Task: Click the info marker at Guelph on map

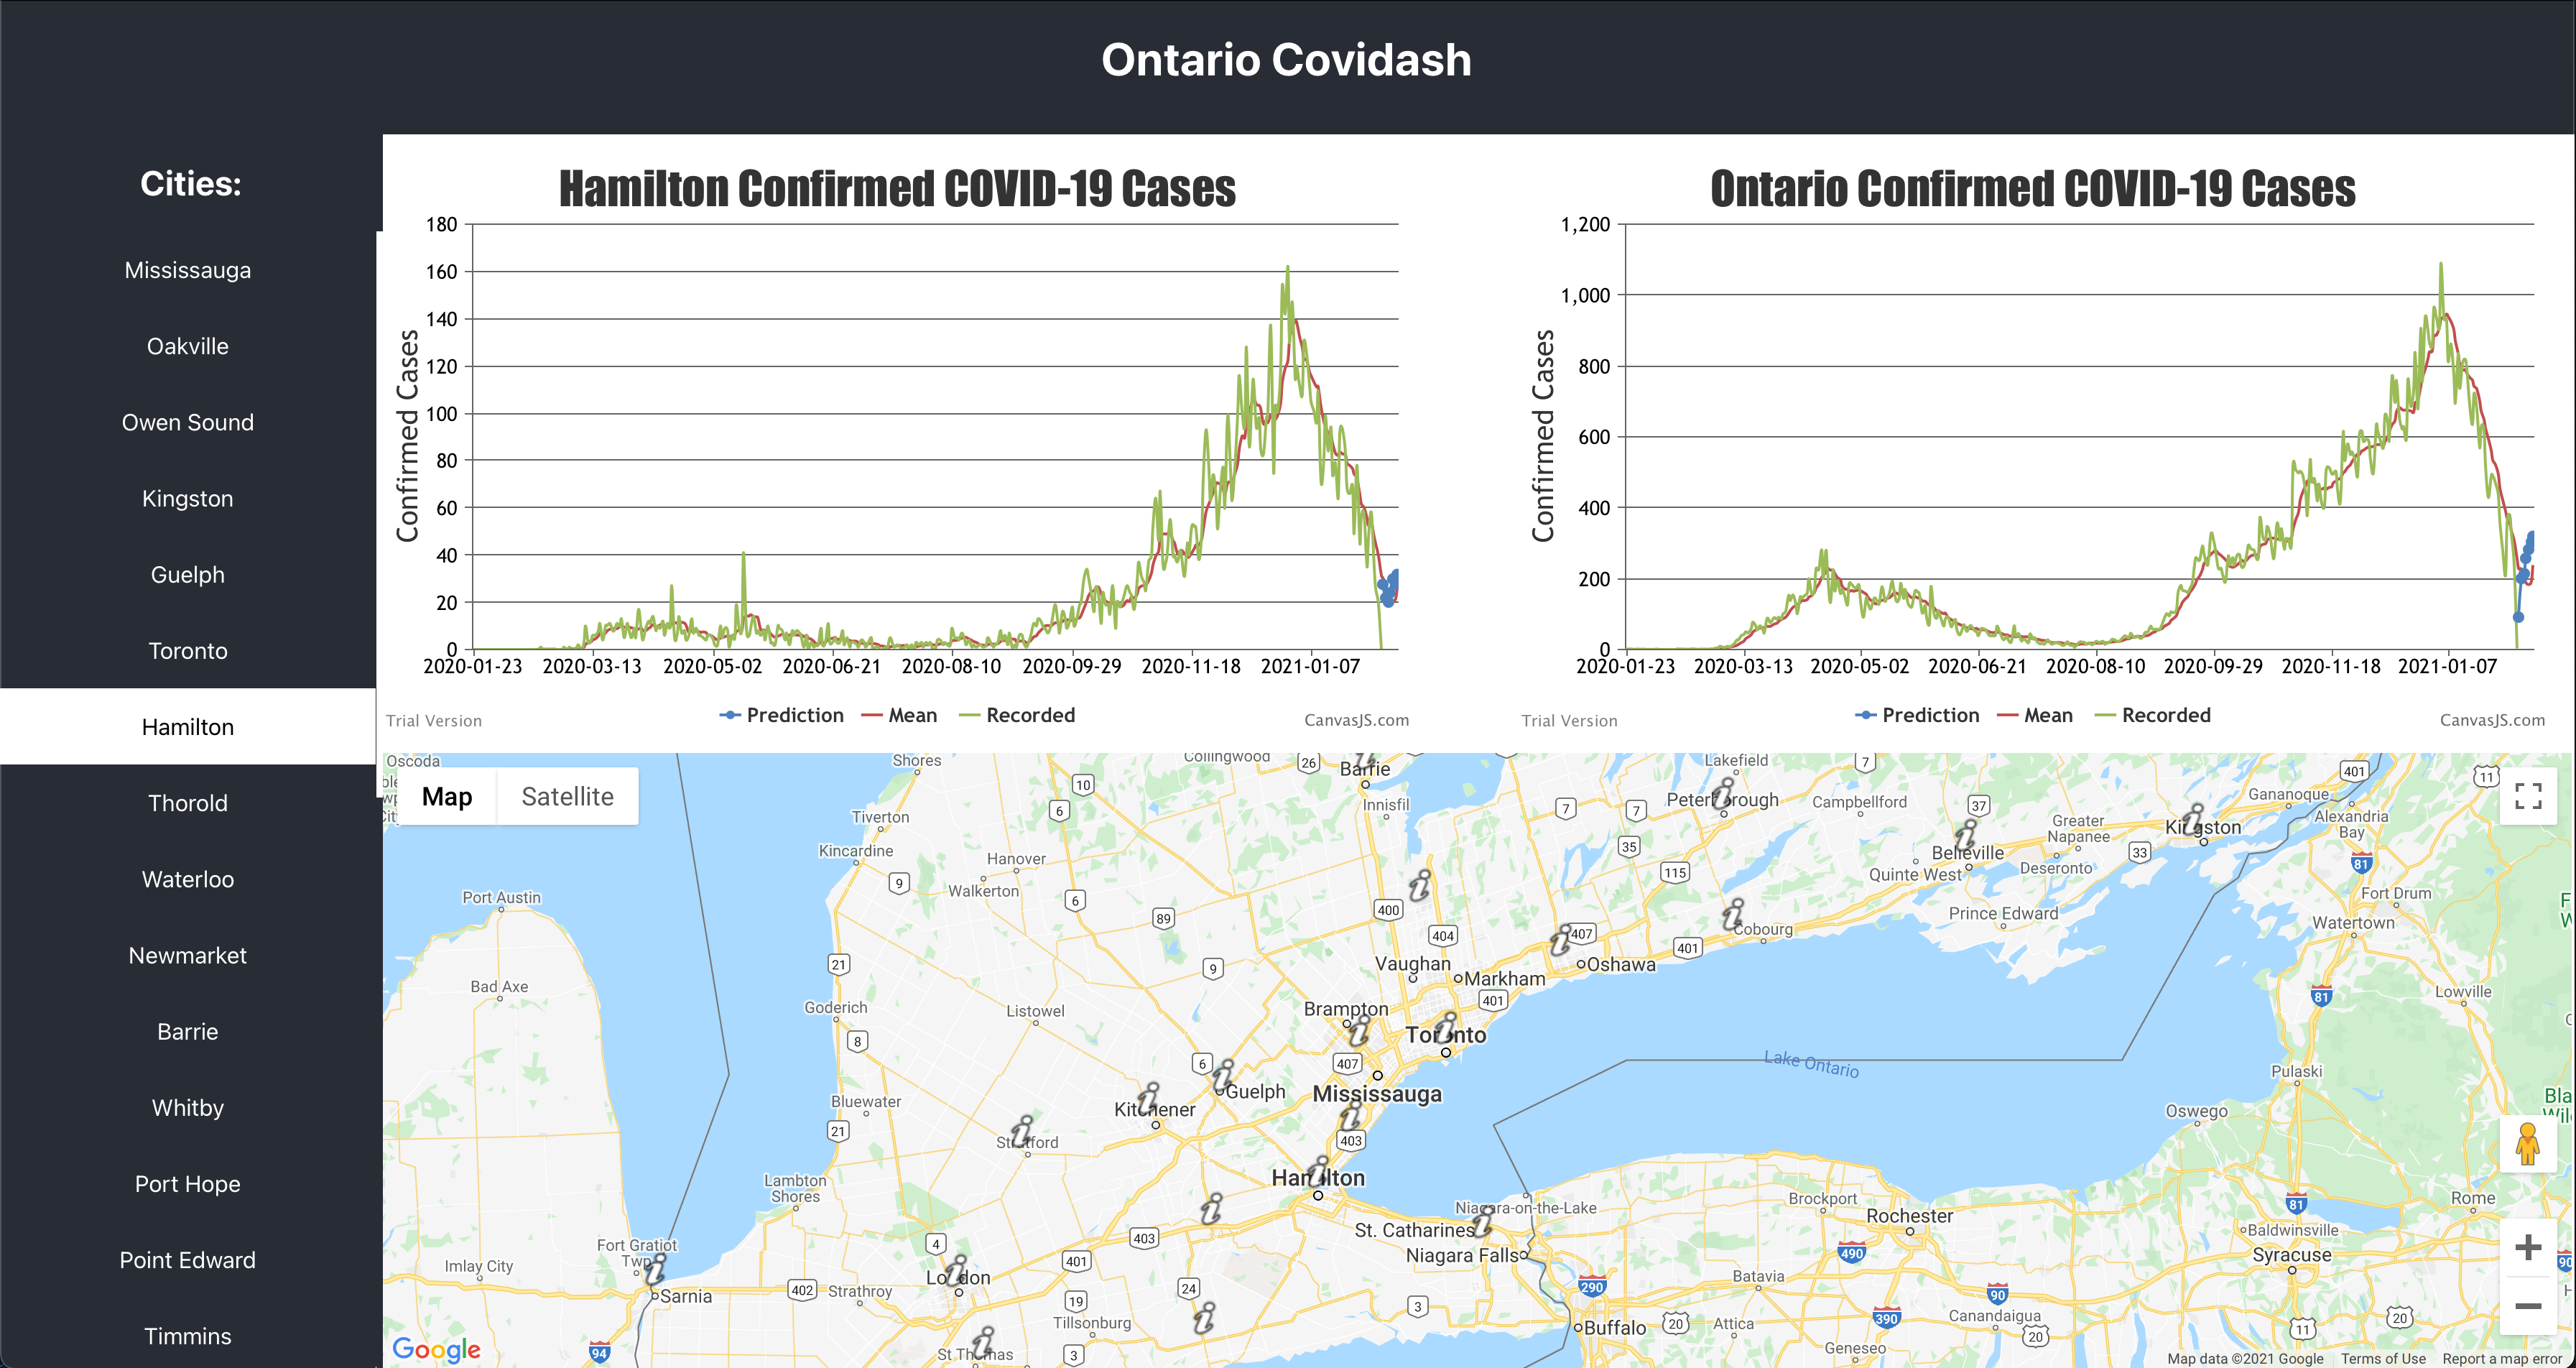Action: pos(1223,1076)
